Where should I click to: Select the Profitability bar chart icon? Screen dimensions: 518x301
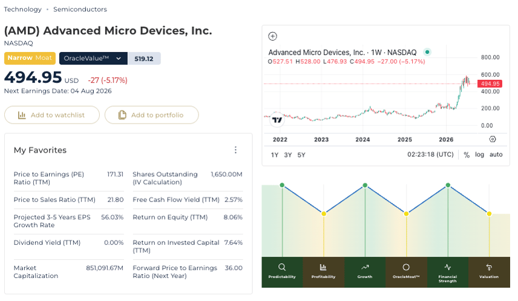pyautogui.click(x=323, y=267)
